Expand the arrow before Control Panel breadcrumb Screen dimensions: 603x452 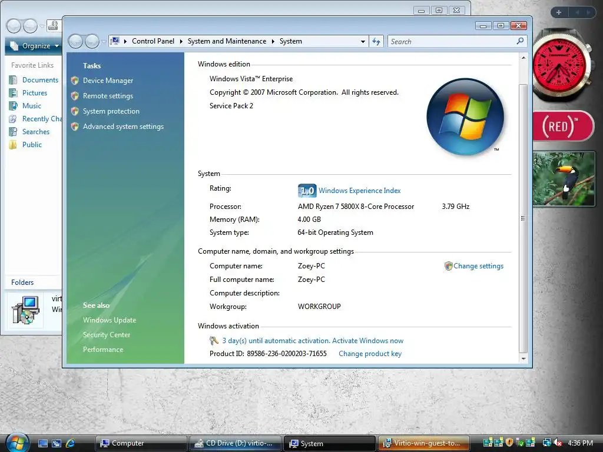(125, 41)
